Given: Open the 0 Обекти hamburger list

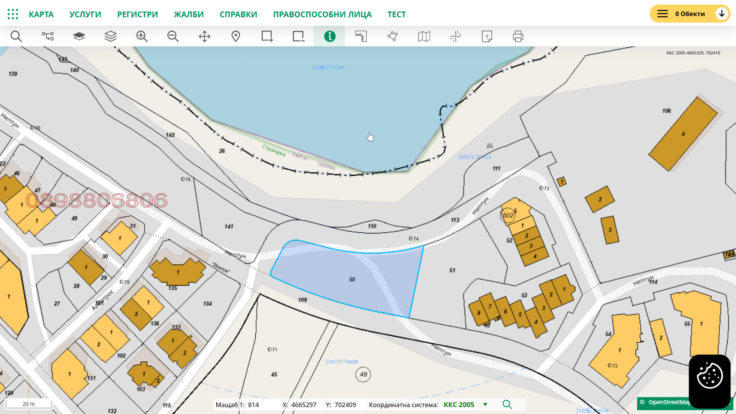Looking at the screenshot, I should point(662,14).
